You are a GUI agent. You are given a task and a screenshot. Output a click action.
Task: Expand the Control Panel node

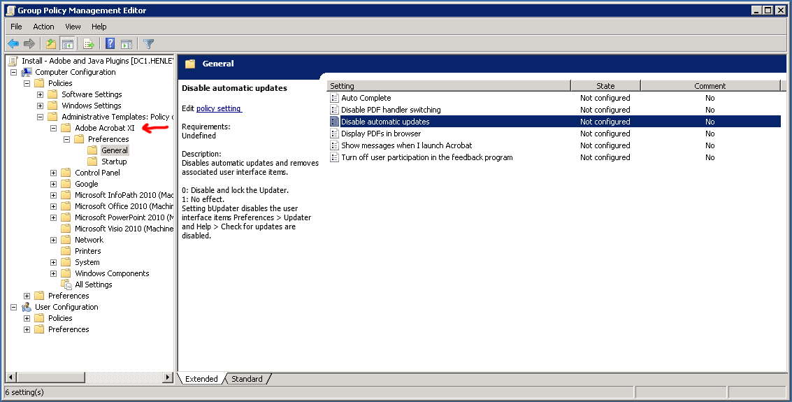click(54, 173)
